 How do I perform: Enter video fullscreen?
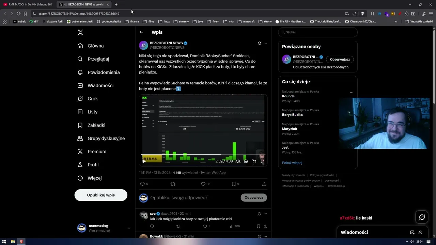pos(262,161)
